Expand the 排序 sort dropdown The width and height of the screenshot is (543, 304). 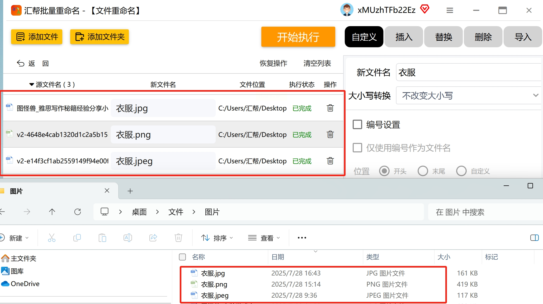coord(217,238)
